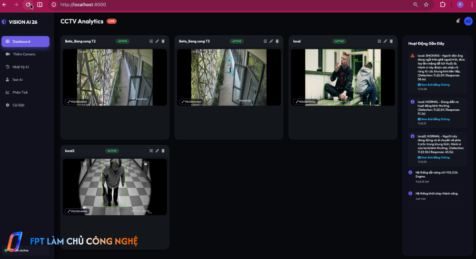Image resolution: width=476 pixels, height=259 pixels.
Task: Click the zone flag icon on local camera
Action: coord(379,41)
